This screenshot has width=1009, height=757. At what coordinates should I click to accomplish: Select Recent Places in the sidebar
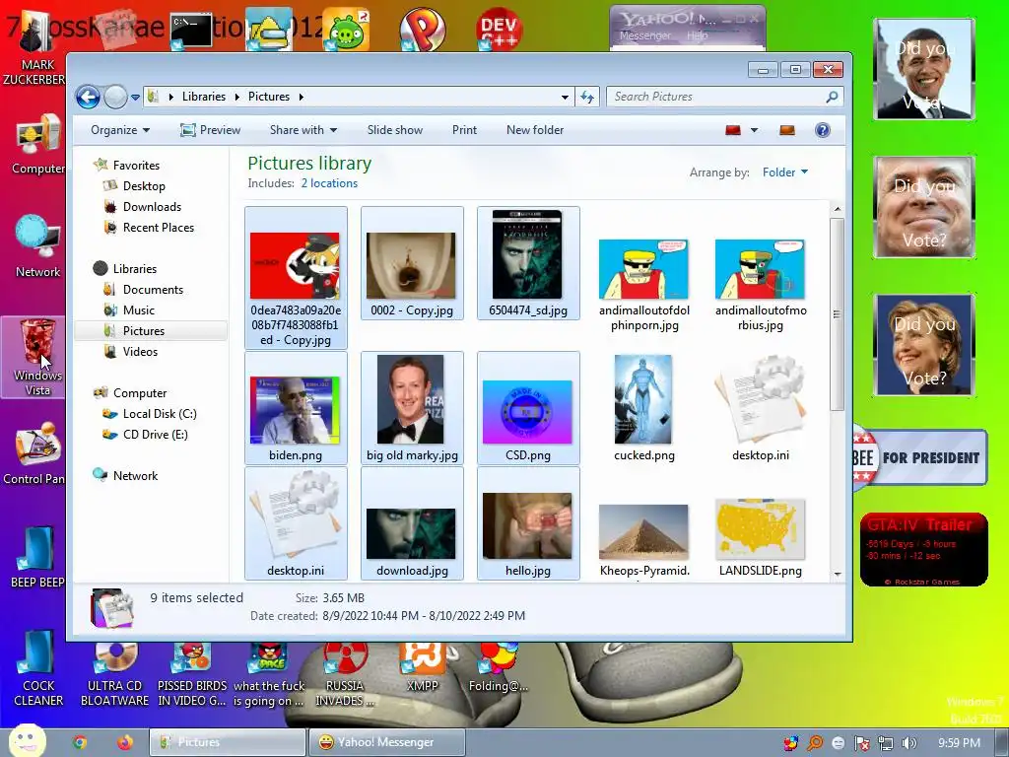click(159, 228)
